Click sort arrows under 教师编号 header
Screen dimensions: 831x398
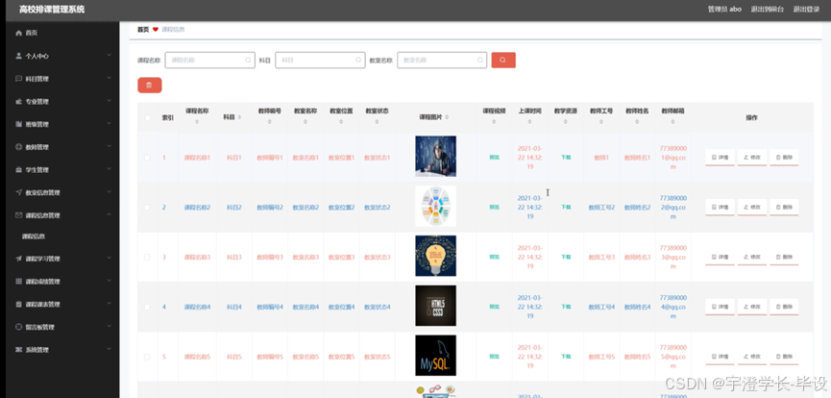point(270,122)
